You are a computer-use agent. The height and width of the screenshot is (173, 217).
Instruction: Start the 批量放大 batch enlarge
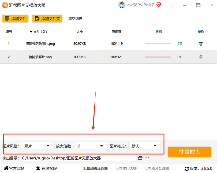(x=190, y=152)
